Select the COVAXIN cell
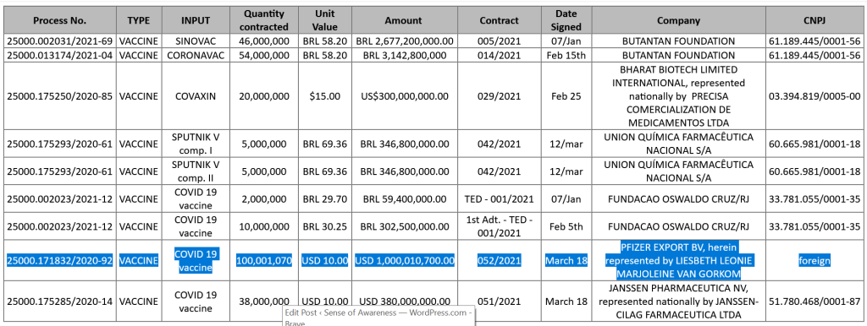The image size is (867, 326). tap(196, 96)
